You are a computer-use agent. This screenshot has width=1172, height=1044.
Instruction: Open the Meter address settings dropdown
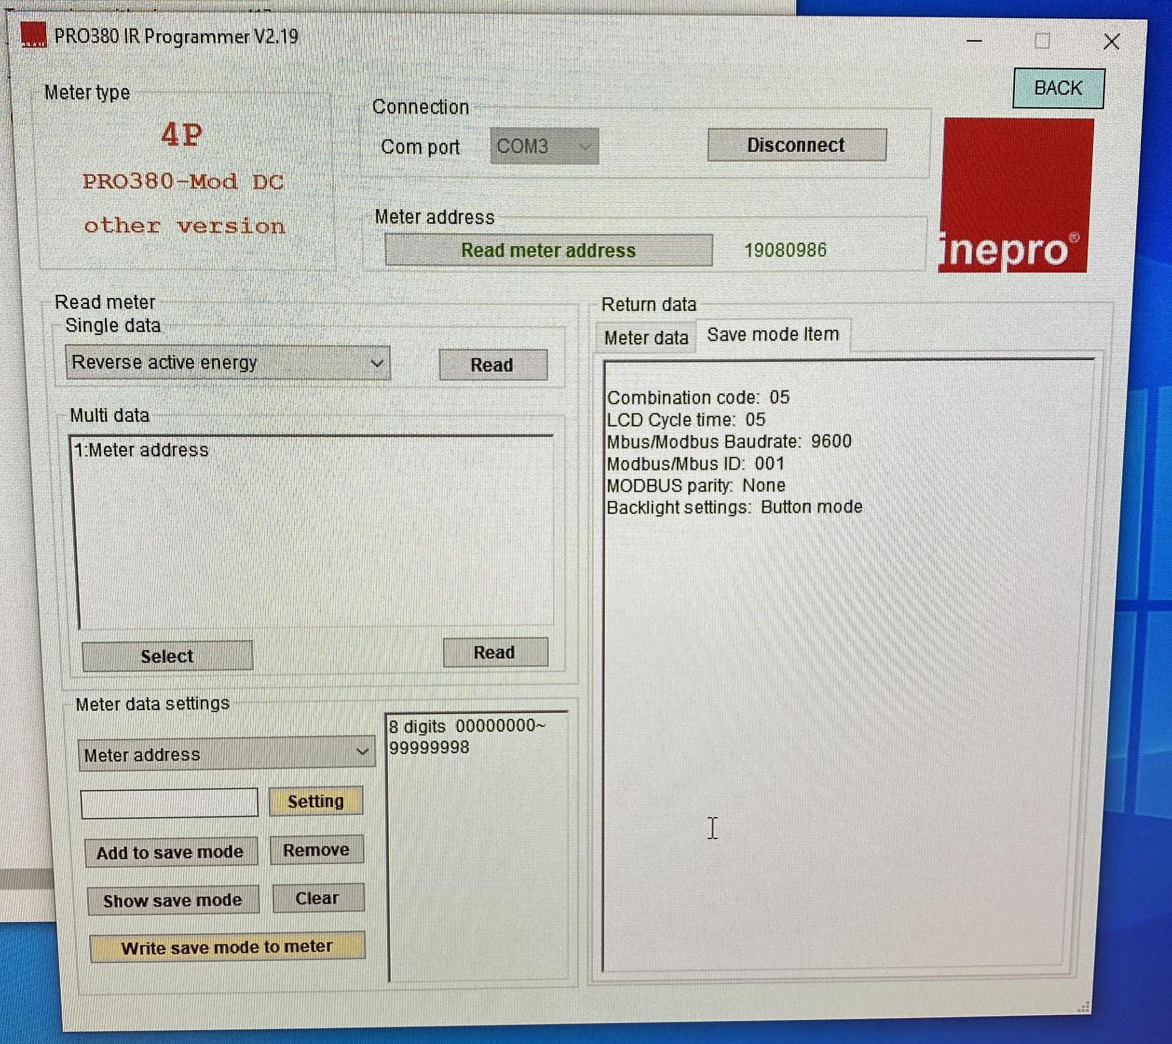coord(226,754)
